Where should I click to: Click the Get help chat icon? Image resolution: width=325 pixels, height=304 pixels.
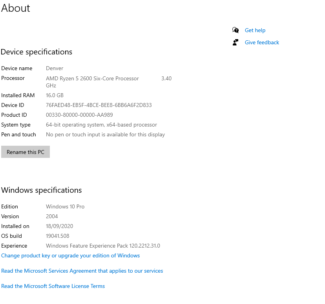[235, 30]
